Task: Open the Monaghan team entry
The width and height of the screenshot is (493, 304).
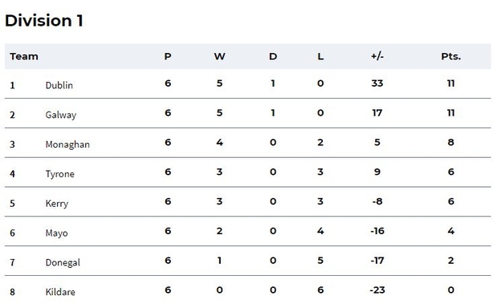Action: [x=67, y=144]
